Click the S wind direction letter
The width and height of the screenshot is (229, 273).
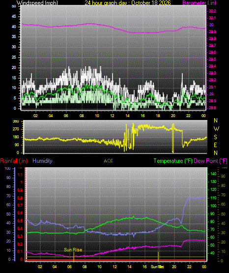tap(215, 137)
